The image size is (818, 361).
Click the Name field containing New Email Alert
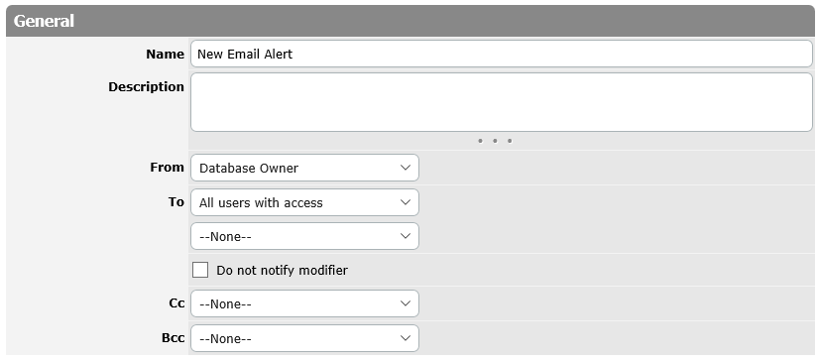point(502,54)
